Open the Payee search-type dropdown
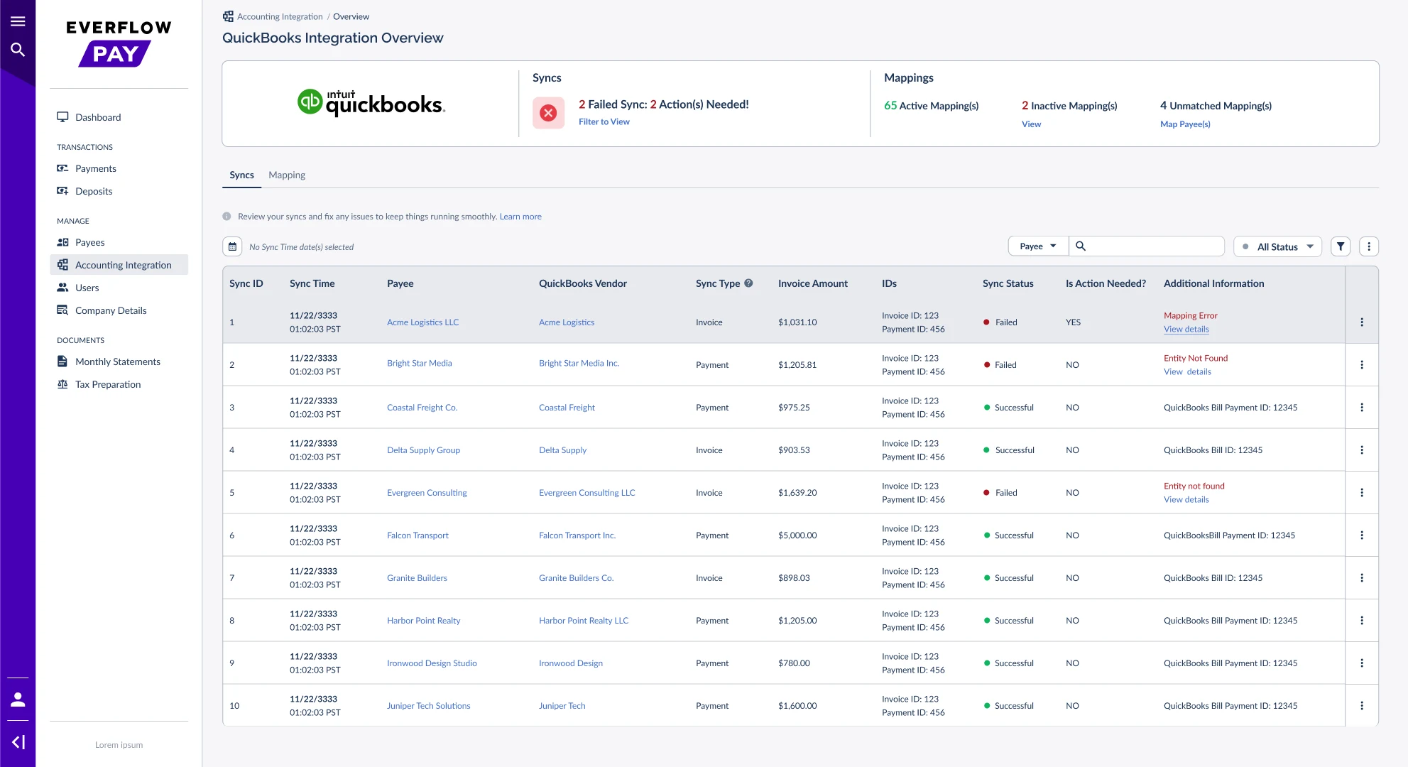Viewport: 1408px width, 767px height. pyautogui.click(x=1038, y=246)
